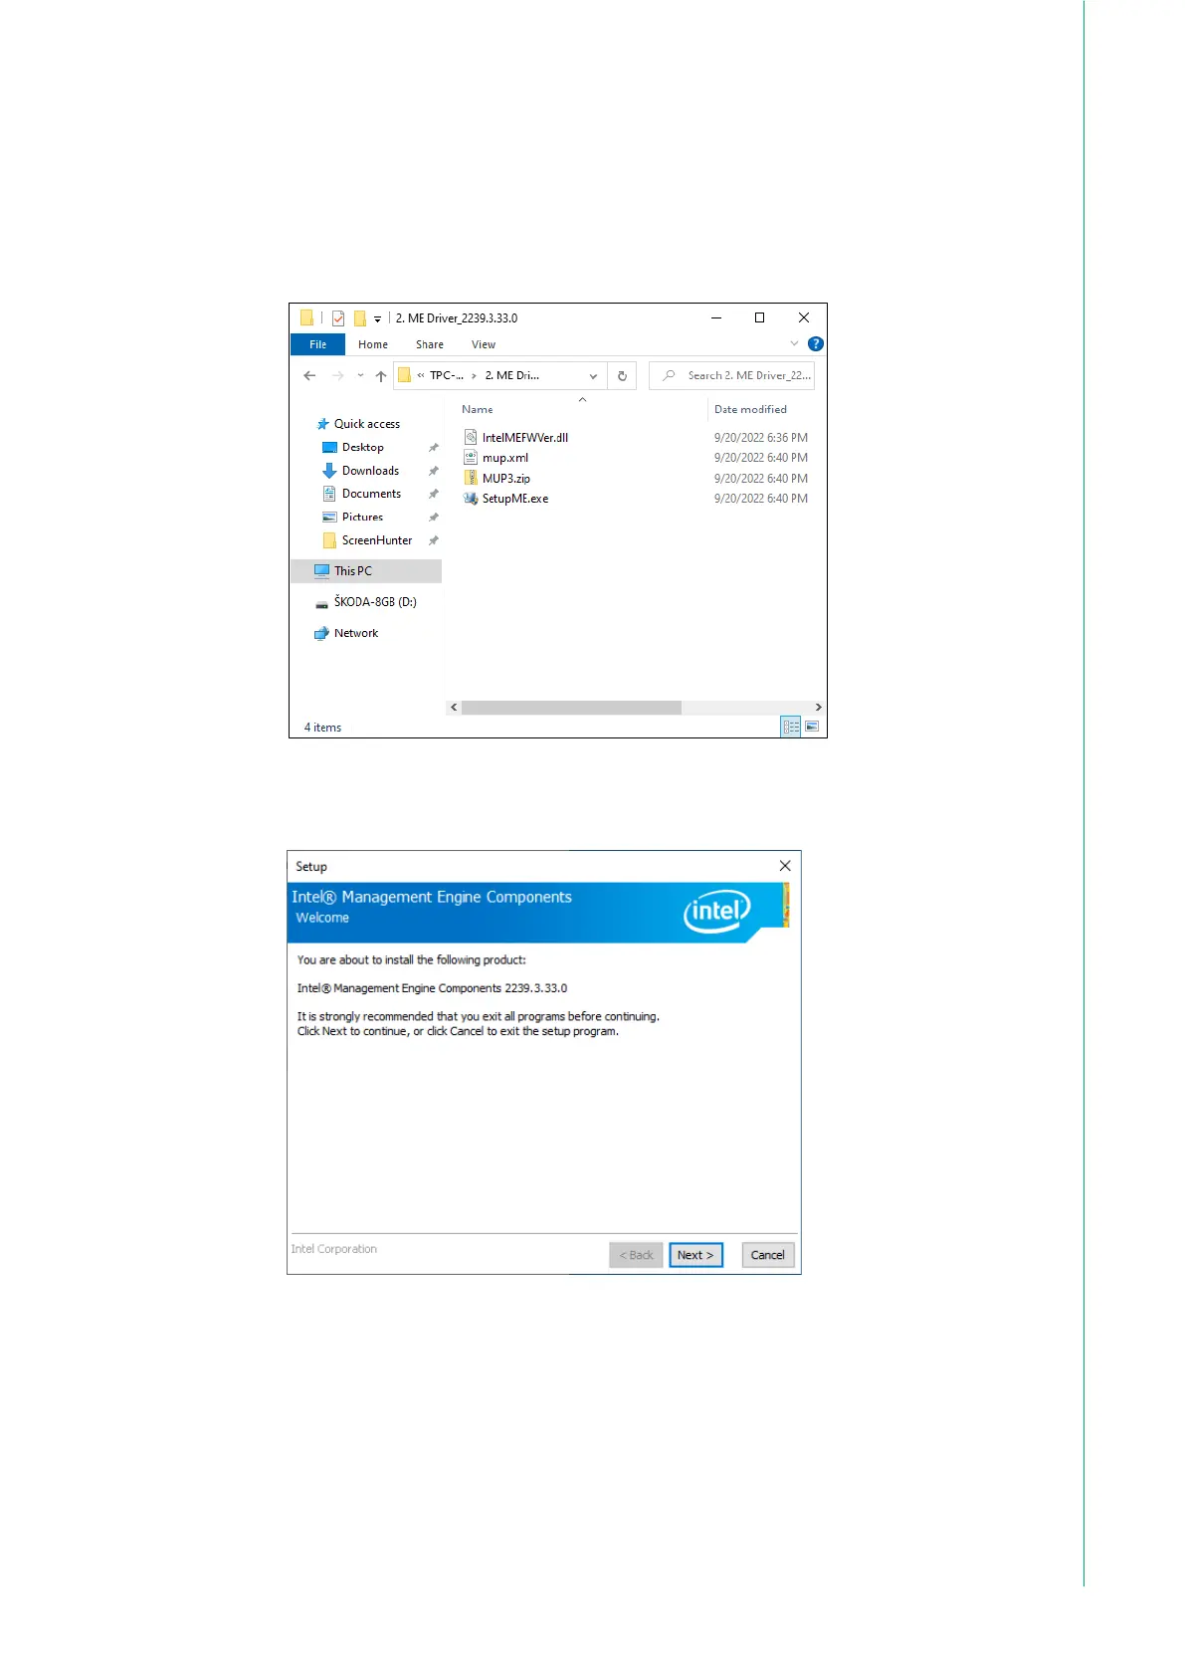Select the SetupME.exe file
Screen dimensions: 1185x1676
(x=515, y=499)
